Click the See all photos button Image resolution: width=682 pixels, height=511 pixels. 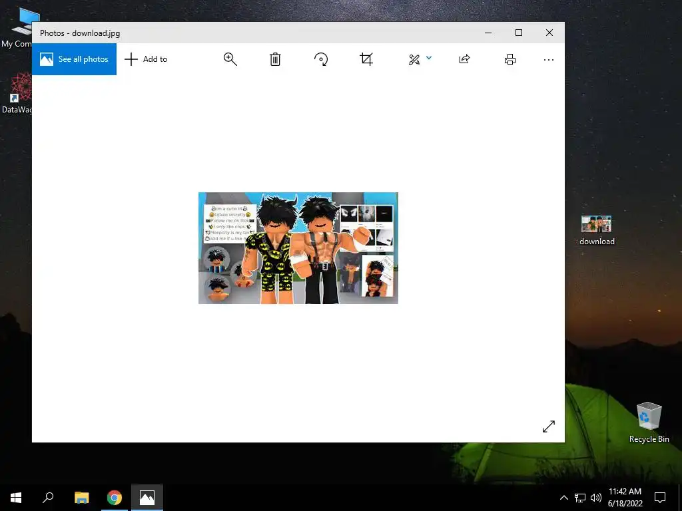click(x=74, y=59)
